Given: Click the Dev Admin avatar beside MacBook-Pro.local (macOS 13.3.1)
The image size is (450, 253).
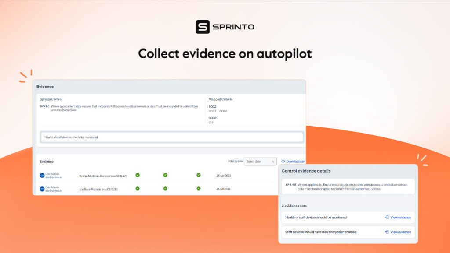Looking at the screenshot, I should pos(42,189).
